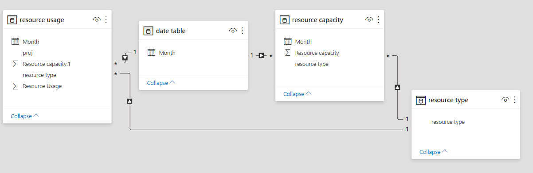Select Resource capacity.1 field name

47,64
